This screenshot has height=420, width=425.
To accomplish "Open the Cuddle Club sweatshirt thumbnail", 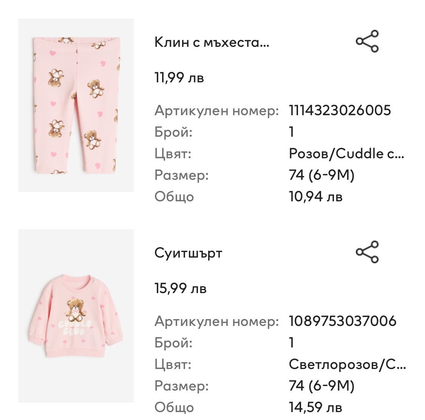I will (x=76, y=316).
